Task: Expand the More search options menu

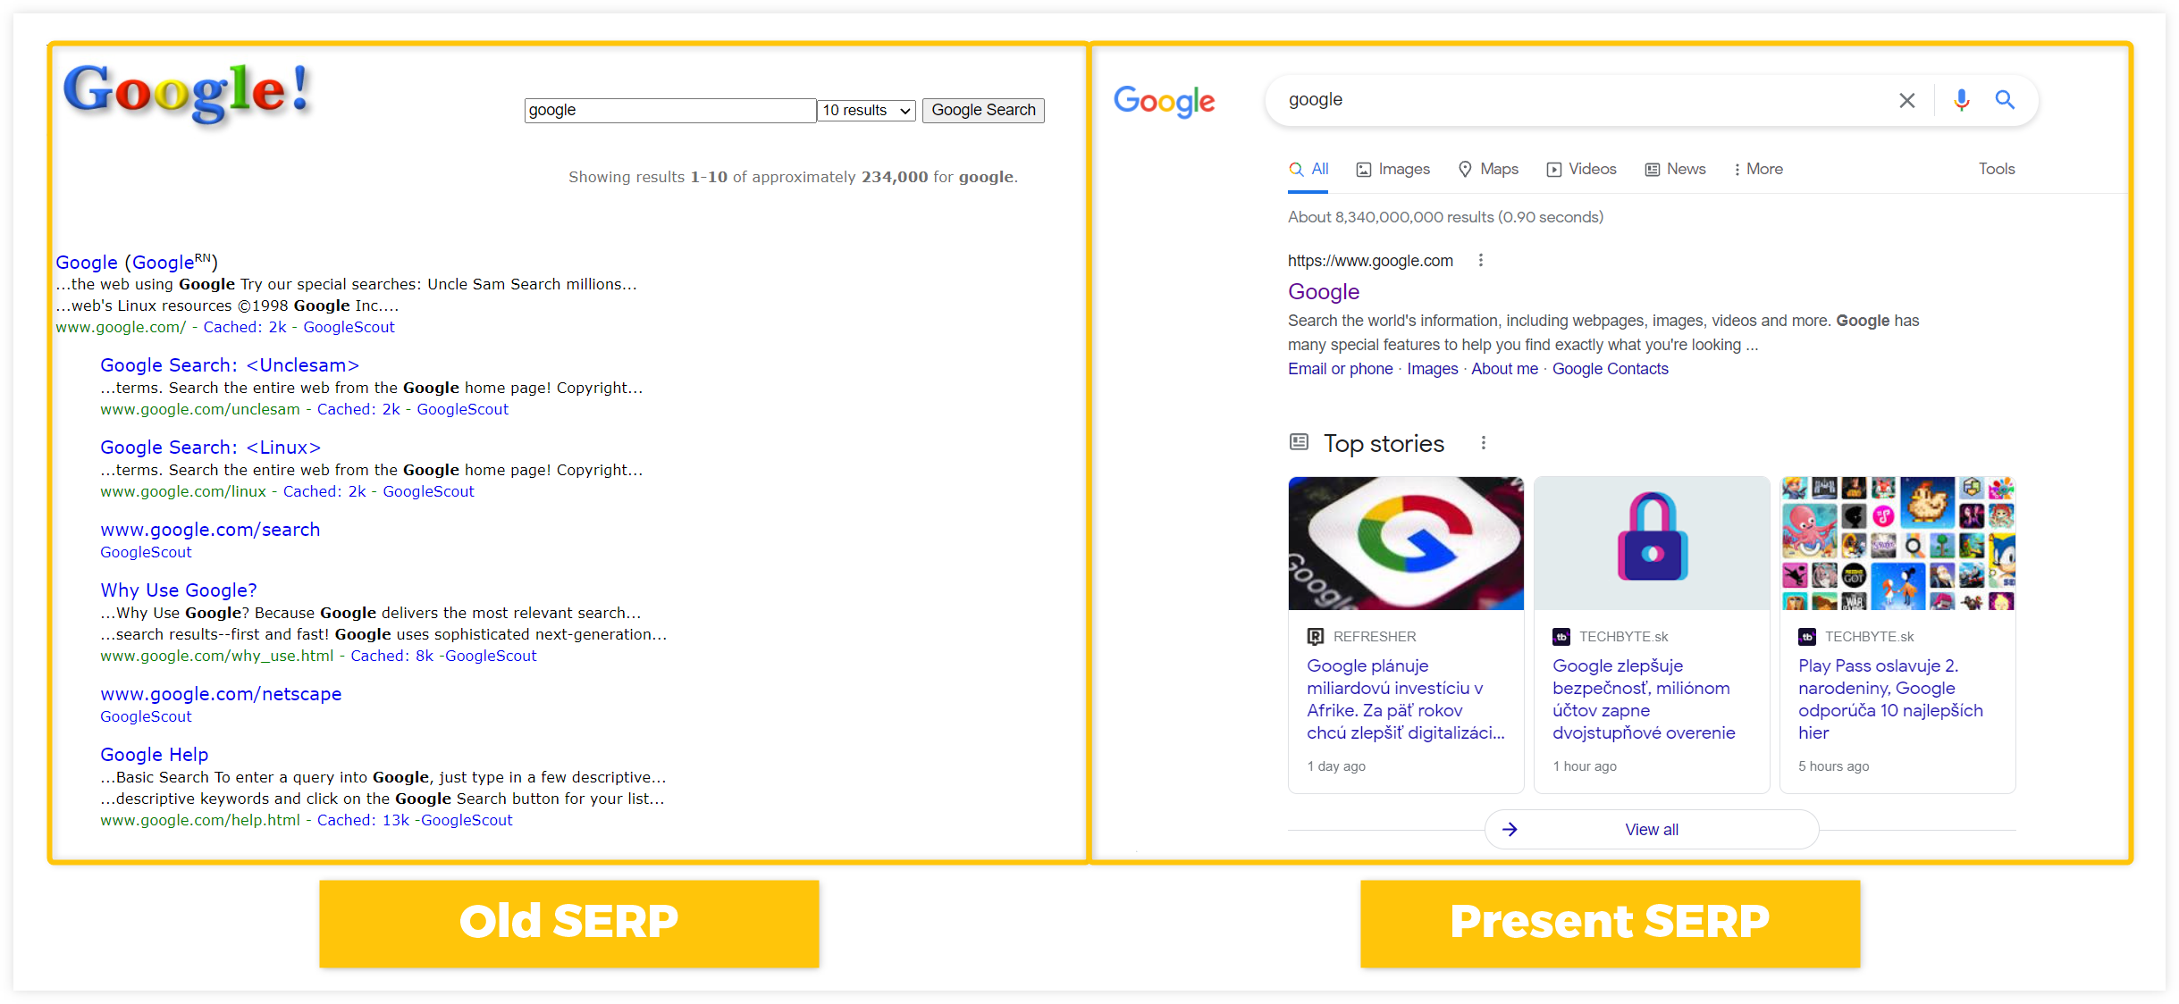Action: (1758, 169)
